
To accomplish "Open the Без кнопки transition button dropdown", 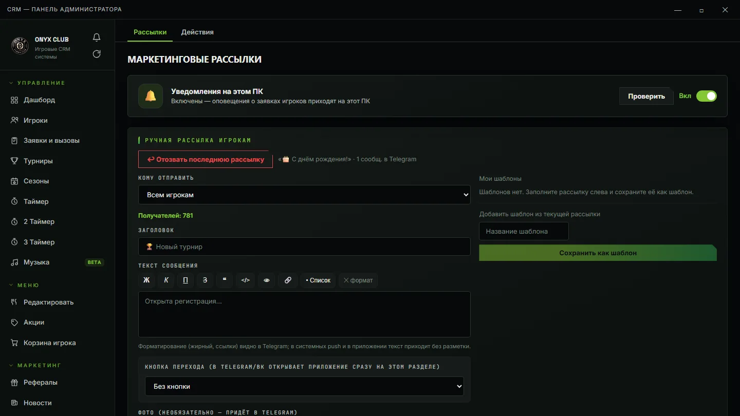I will click(x=304, y=386).
